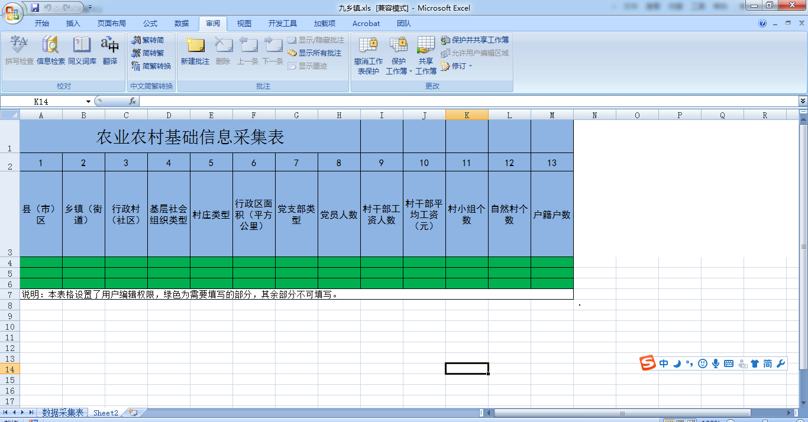The width and height of the screenshot is (808, 422).
Task: Open Chinese conversion options (简繁转换)
Action: pos(151,66)
